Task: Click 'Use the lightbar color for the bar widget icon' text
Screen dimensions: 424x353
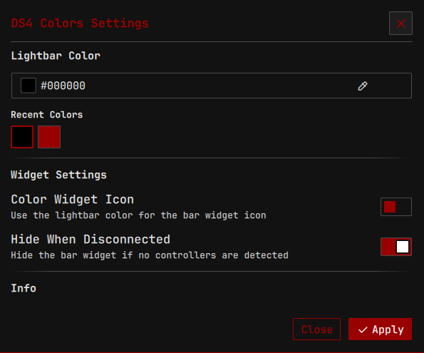Action: click(x=138, y=215)
